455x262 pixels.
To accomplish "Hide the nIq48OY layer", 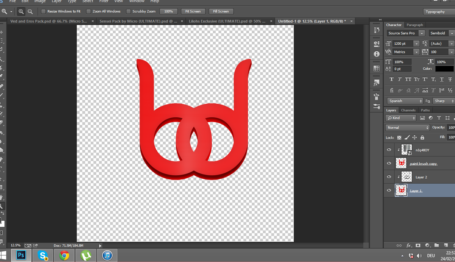I will [389, 150].
